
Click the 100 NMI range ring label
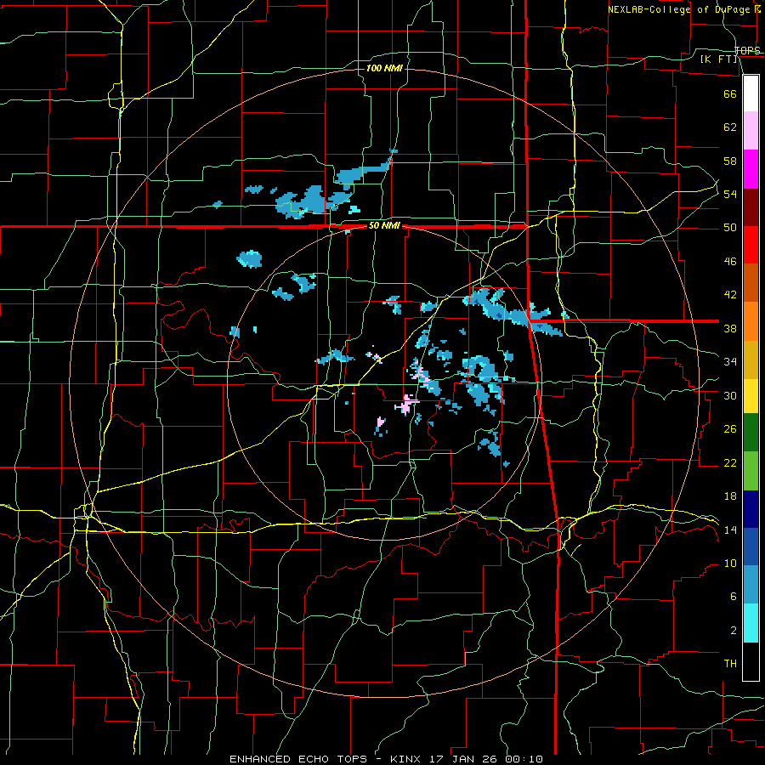click(x=384, y=68)
